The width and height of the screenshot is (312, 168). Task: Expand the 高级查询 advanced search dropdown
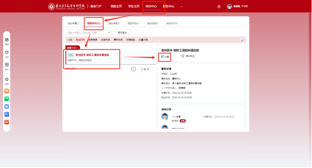coord(123,32)
